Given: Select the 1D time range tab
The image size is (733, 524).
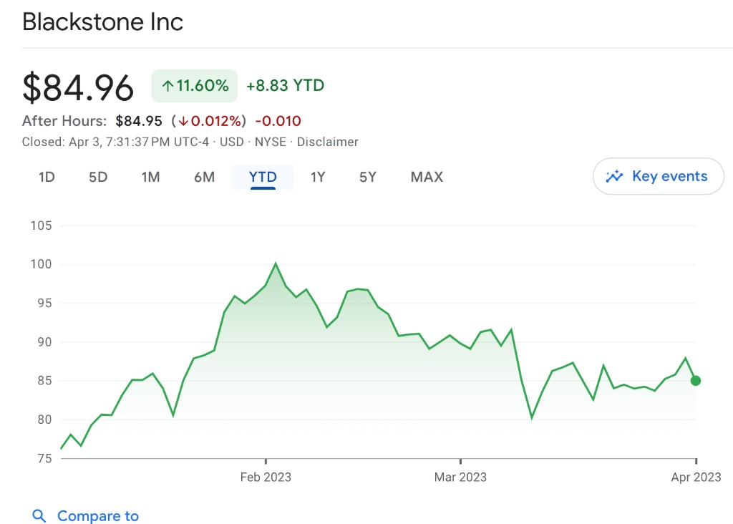Looking at the screenshot, I should 47,177.
